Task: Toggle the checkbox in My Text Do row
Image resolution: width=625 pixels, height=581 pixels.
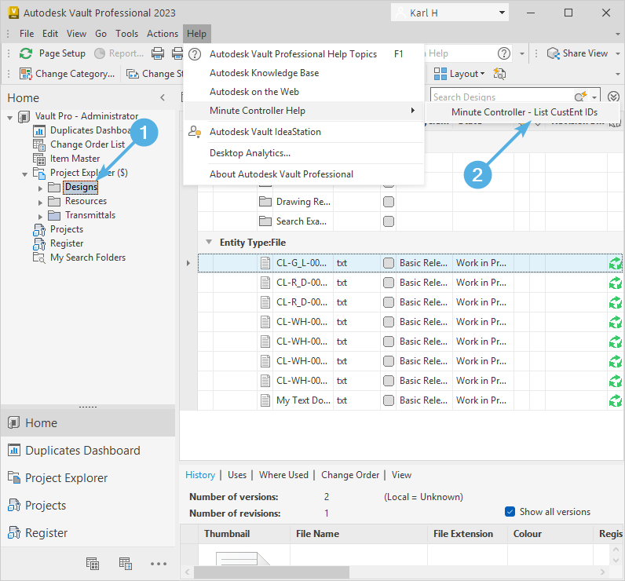Action: (388, 400)
